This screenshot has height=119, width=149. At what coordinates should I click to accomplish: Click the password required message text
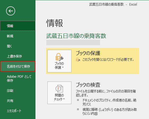click(108, 60)
